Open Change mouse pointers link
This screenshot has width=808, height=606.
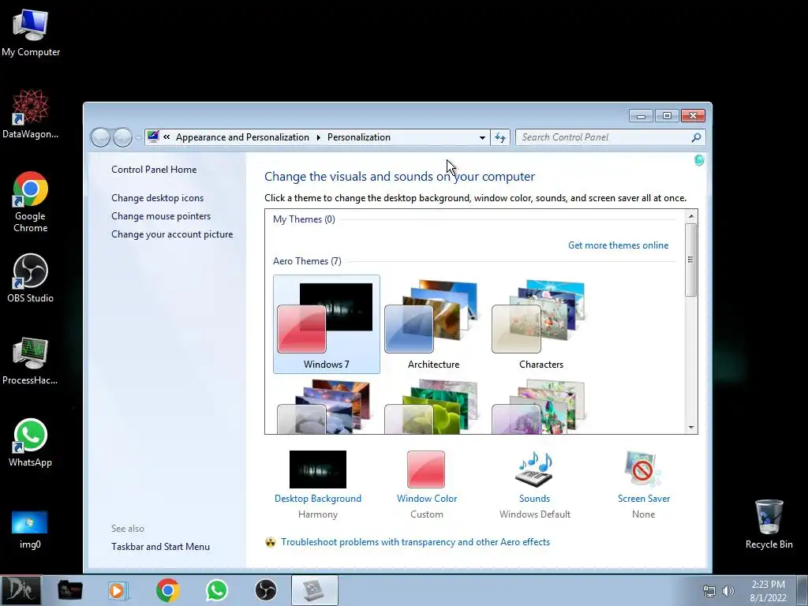point(161,216)
